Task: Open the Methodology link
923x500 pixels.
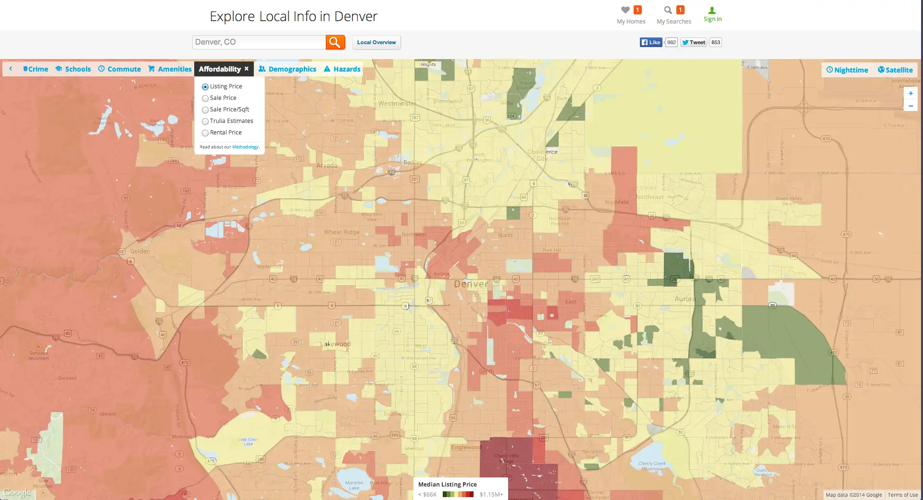Action: pyautogui.click(x=245, y=147)
